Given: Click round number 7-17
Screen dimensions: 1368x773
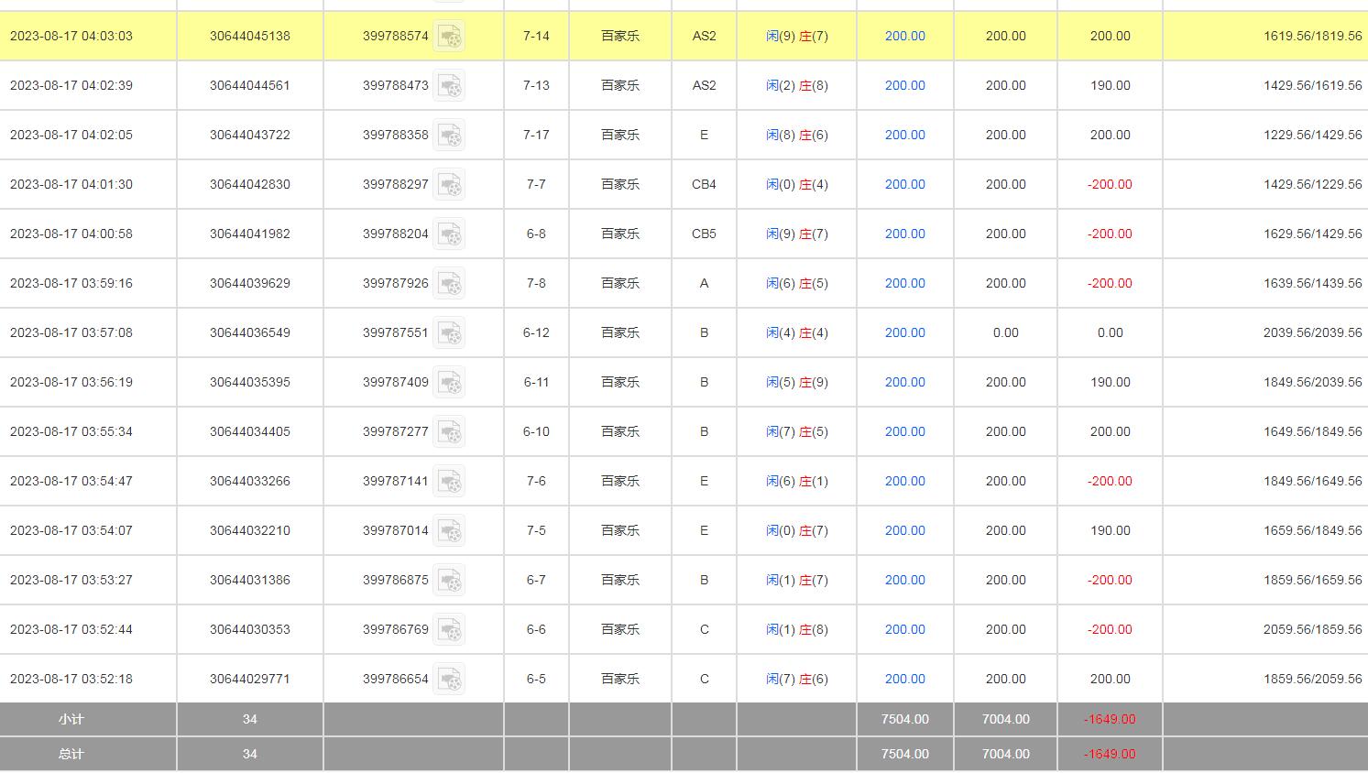Looking at the screenshot, I should tap(536, 135).
